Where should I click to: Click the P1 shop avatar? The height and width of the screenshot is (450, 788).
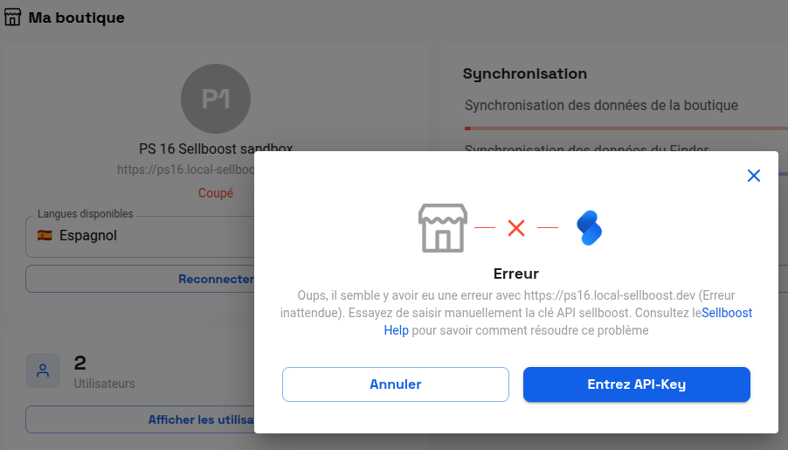click(216, 99)
